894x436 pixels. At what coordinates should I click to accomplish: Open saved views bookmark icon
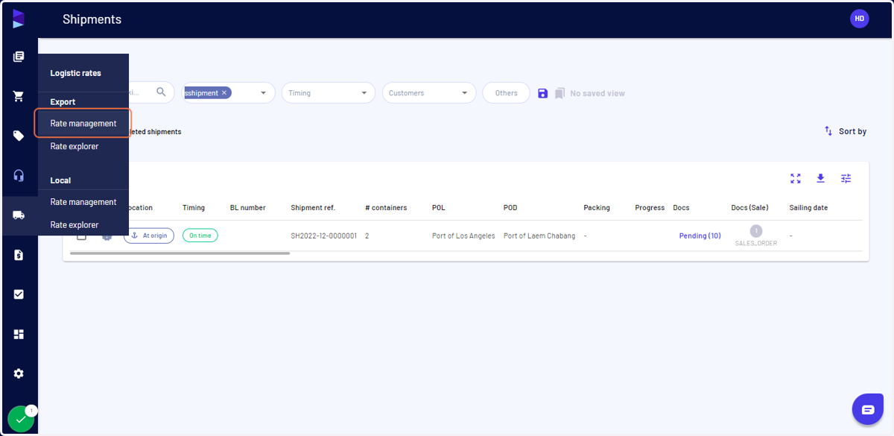click(560, 93)
